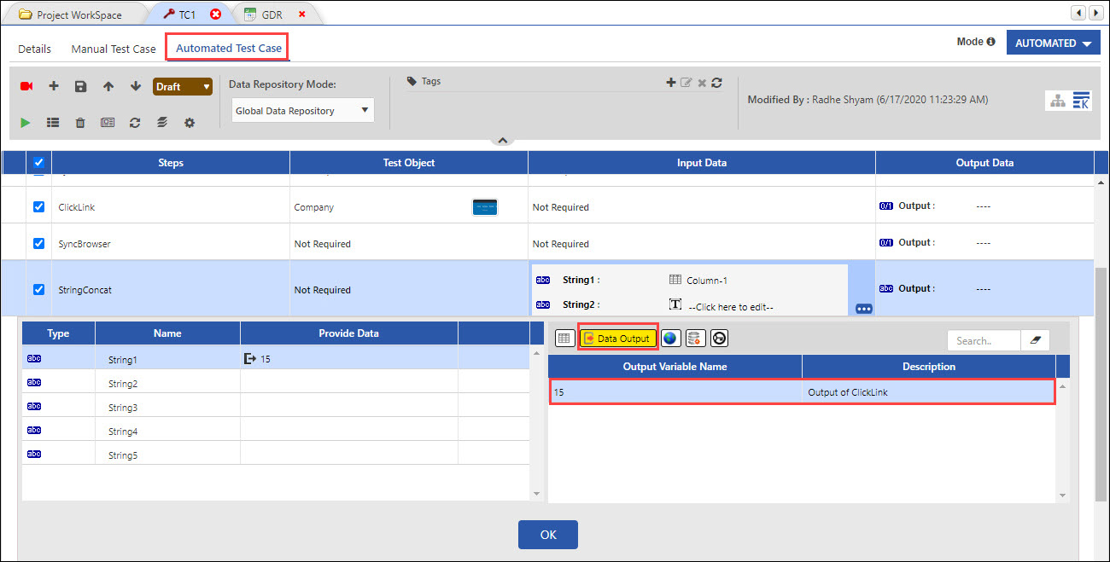Open settings via the gear icon
The width and height of the screenshot is (1110, 562).
(x=190, y=123)
